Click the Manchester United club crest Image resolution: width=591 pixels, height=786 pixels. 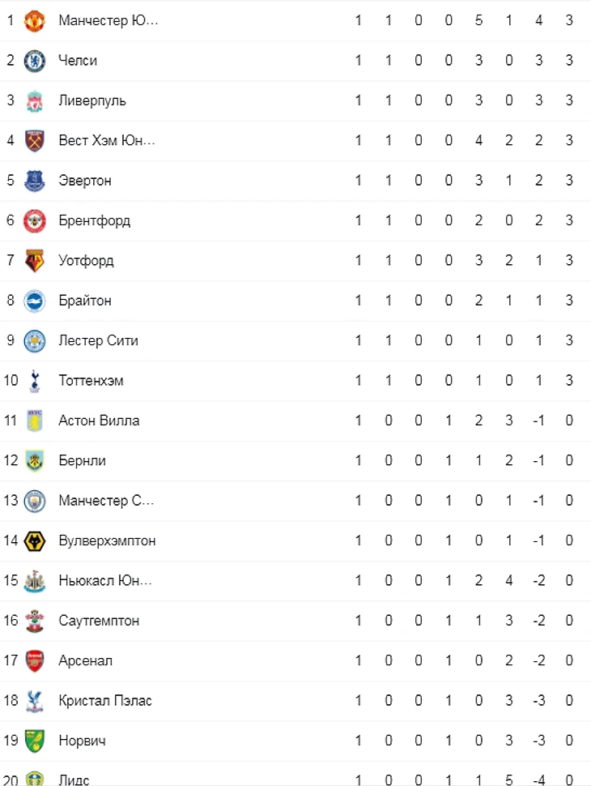pyautogui.click(x=35, y=20)
